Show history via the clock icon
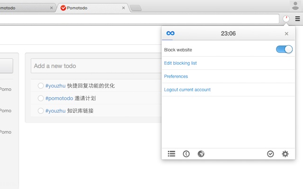The height and width of the screenshot is (189, 303). (186, 154)
